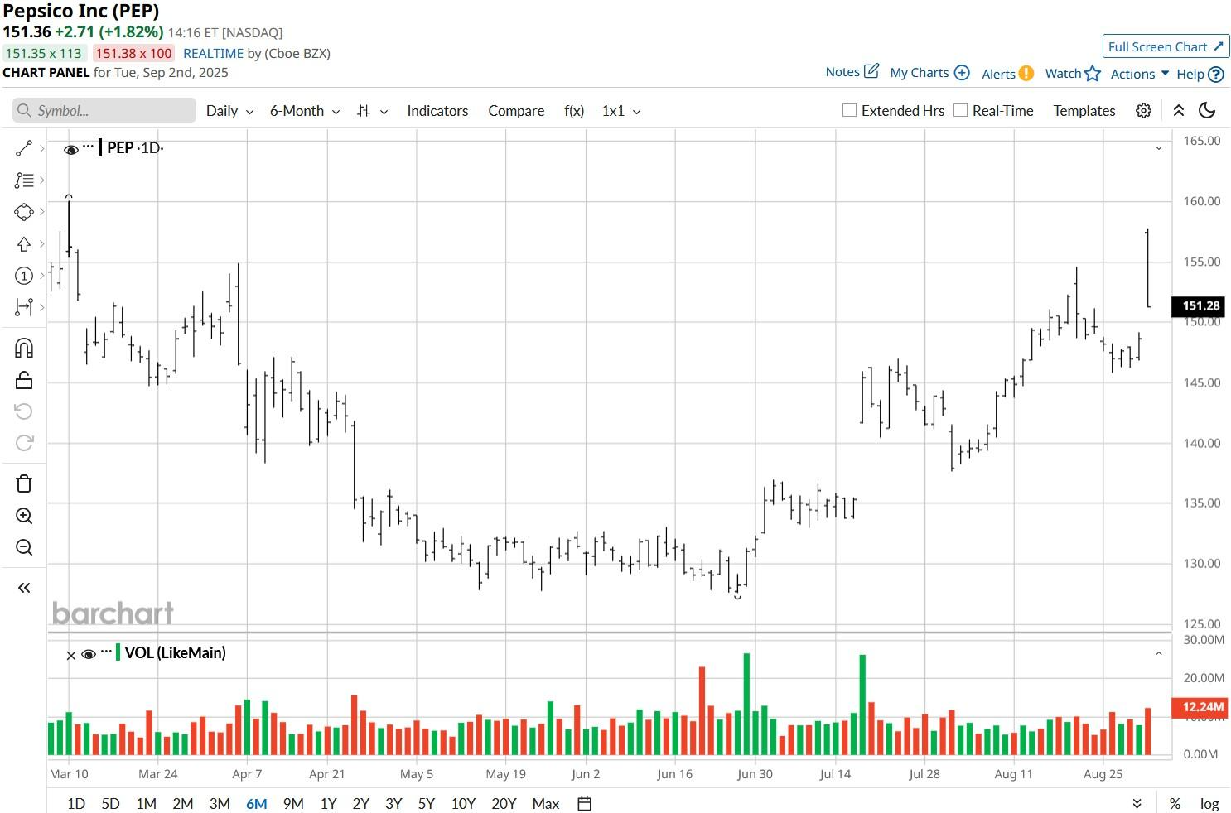Add to My Charts plus icon
The width and height of the screenshot is (1231, 813).
(x=962, y=72)
